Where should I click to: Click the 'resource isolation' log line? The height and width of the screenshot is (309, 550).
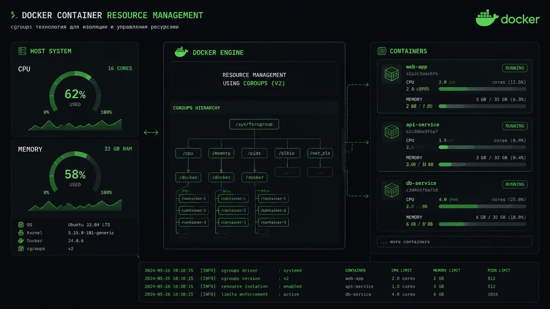point(223,286)
